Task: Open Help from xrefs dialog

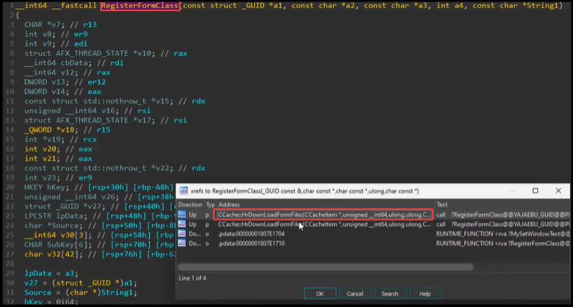Action: pos(425,293)
